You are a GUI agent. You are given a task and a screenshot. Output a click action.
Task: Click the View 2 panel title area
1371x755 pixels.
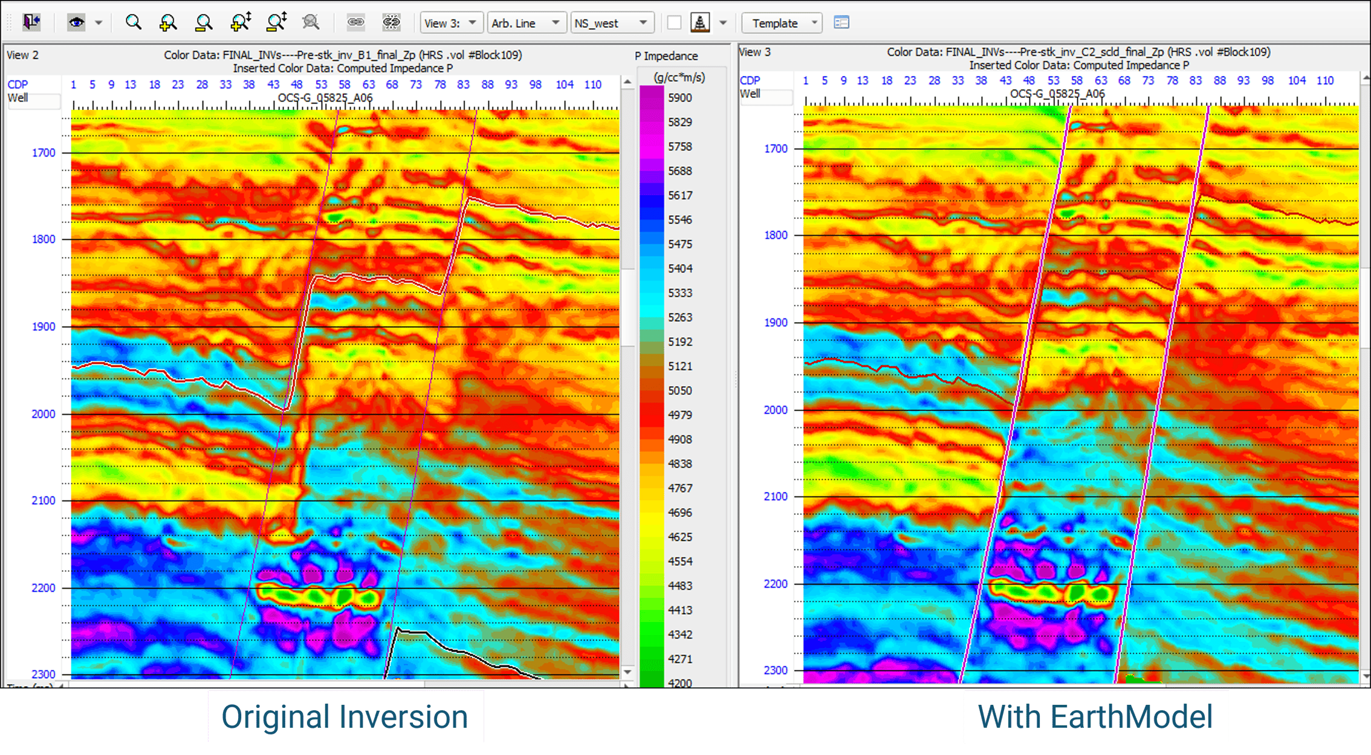point(23,55)
